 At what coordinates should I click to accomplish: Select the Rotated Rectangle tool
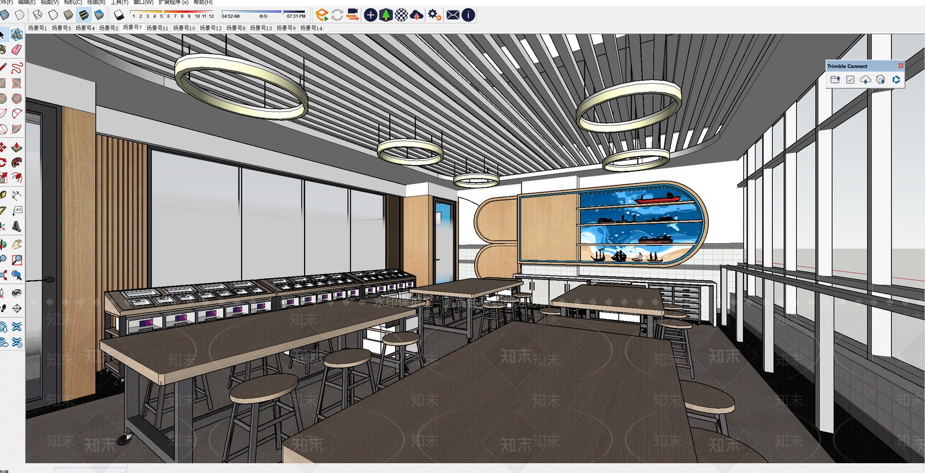pyautogui.click(x=17, y=83)
